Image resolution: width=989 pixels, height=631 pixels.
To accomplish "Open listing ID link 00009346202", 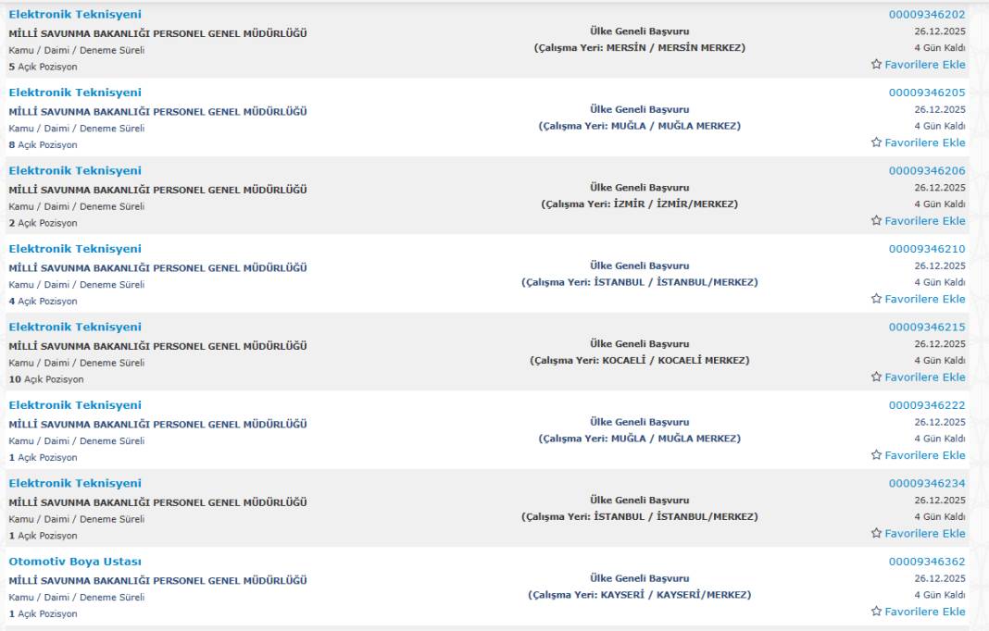I will 926,15.
